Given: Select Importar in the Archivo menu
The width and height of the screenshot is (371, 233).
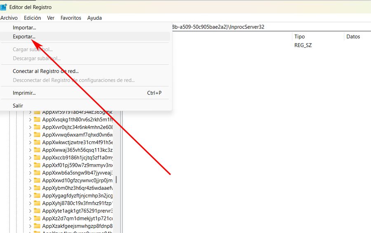Looking at the screenshot, I should click(x=24, y=28).
